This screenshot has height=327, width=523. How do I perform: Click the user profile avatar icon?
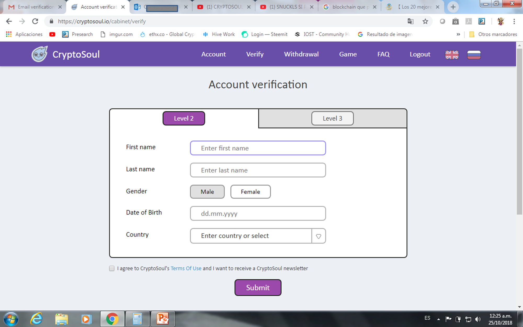click(501, 21)
